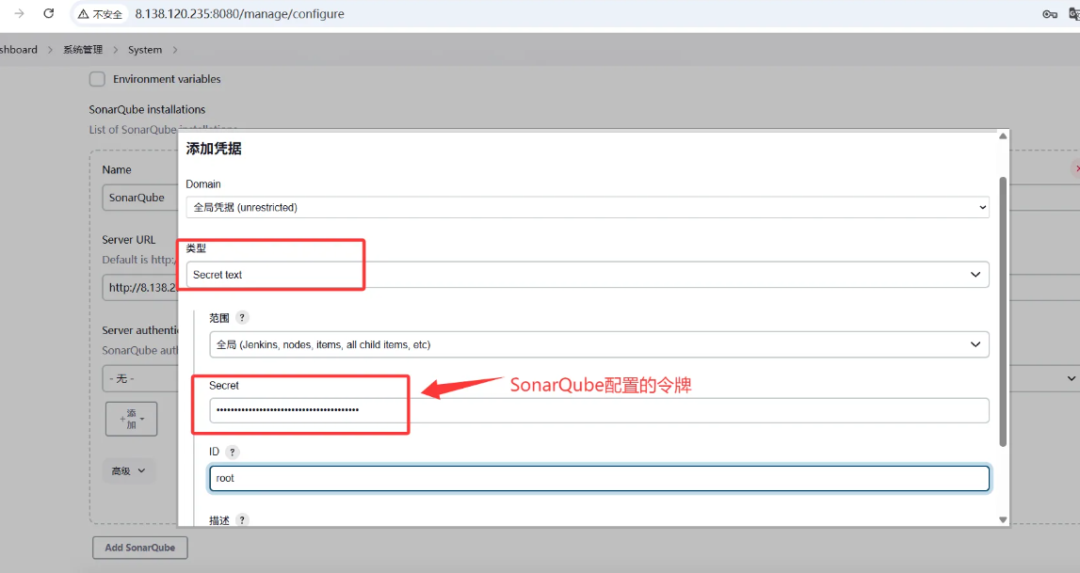
Task: Show help for 范围
Action: click(242, 318)
